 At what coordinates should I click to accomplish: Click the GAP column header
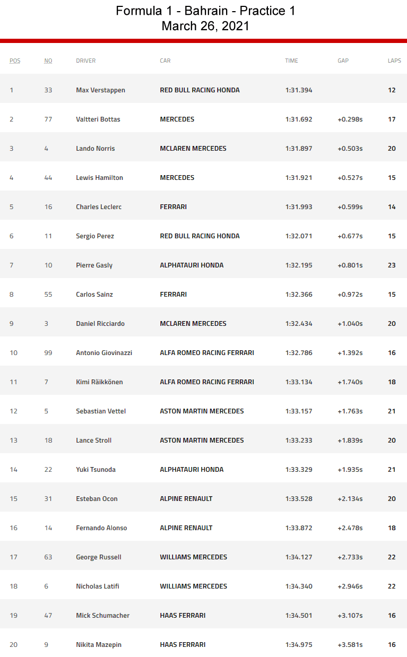343,60
